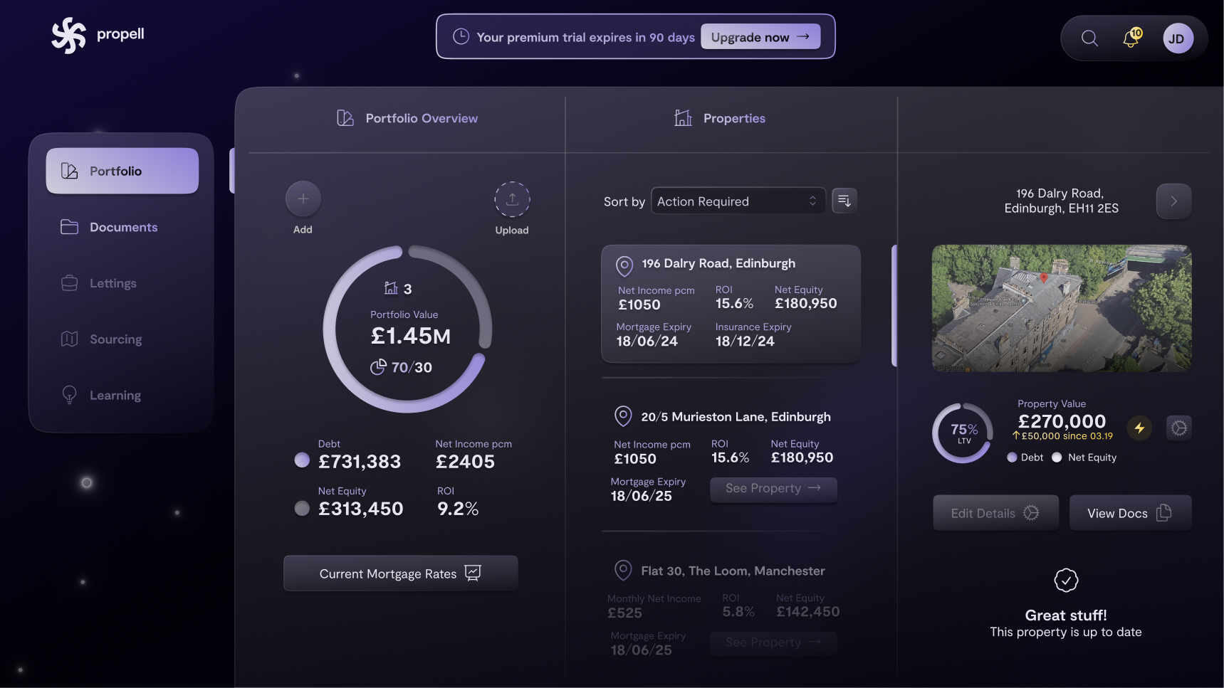Open the search icon in top bar
The image size is (1224, 688).
tap(1089, 38)
